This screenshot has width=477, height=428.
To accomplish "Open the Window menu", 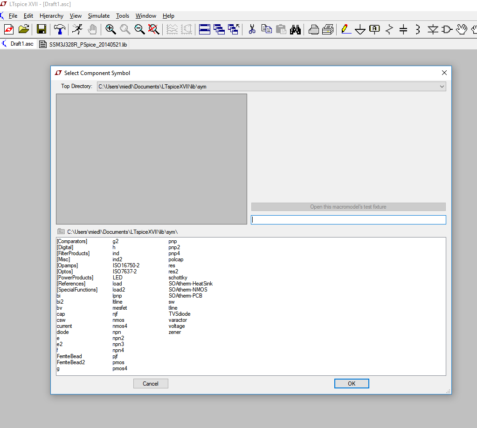I will (x=146, y=16).
